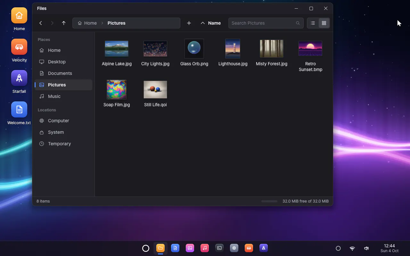This screenshot has width=410, height=256.
Task: Click the disk usage bar in status bar
Action: tap(269, 201)
